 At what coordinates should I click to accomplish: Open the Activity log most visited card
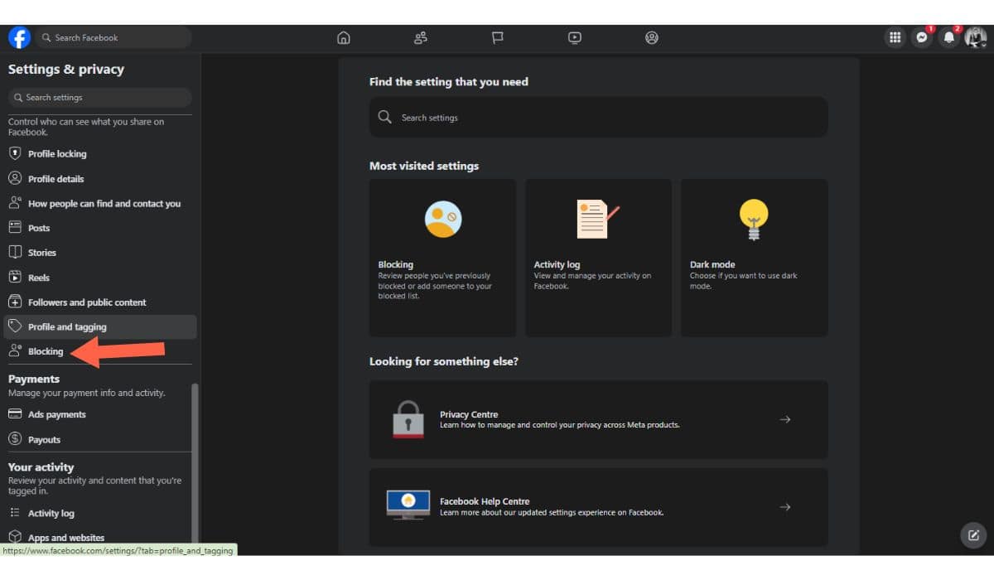(x=598, y=258)
